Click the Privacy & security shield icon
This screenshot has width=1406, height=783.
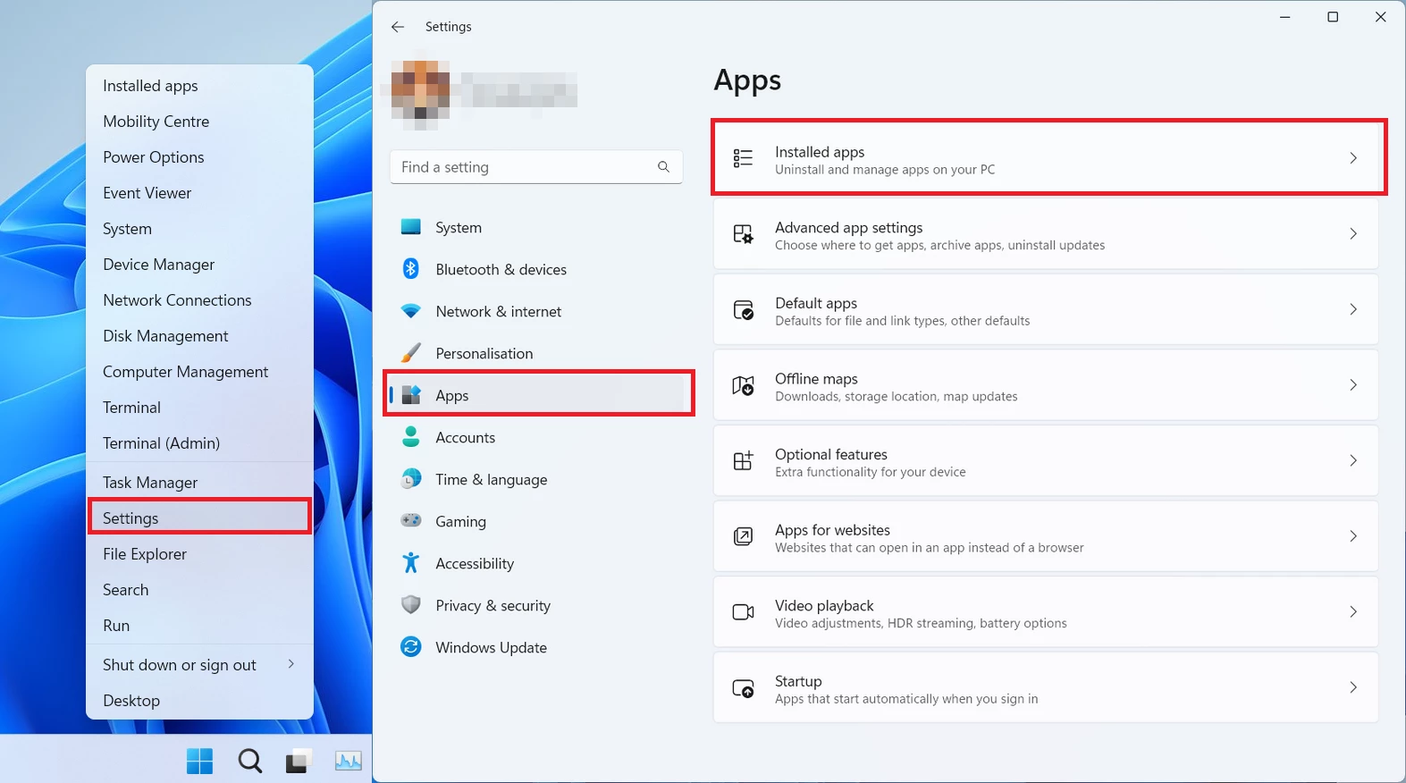[x=411, y=605]
